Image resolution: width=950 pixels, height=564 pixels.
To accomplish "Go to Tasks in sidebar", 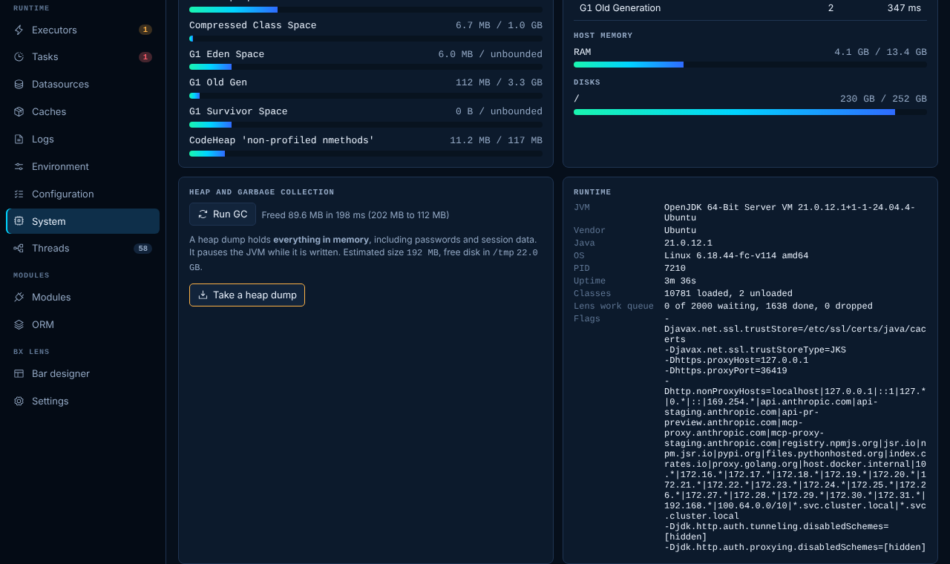I will click(x=82, y=57).
